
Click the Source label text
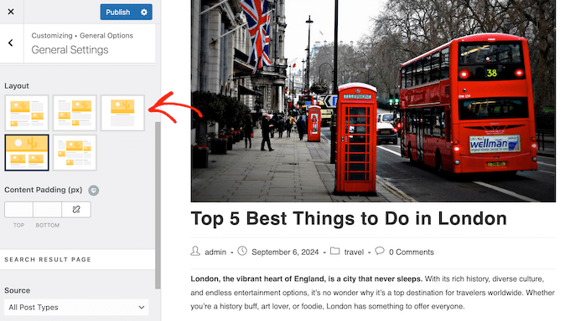click(x=17, y=291)
